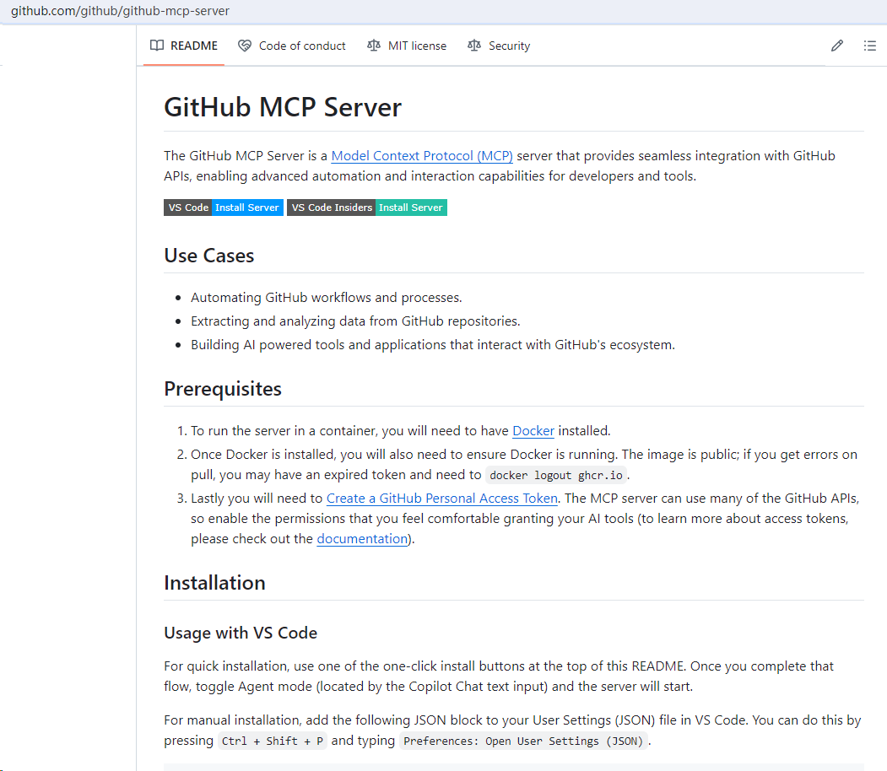Select the README tab
887x771 pixels.
pyautogui.click(x=192, y=46)
